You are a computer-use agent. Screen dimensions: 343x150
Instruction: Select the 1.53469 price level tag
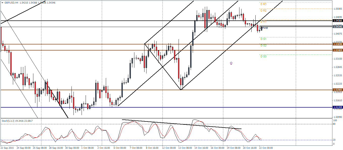(x=337, y=50)
